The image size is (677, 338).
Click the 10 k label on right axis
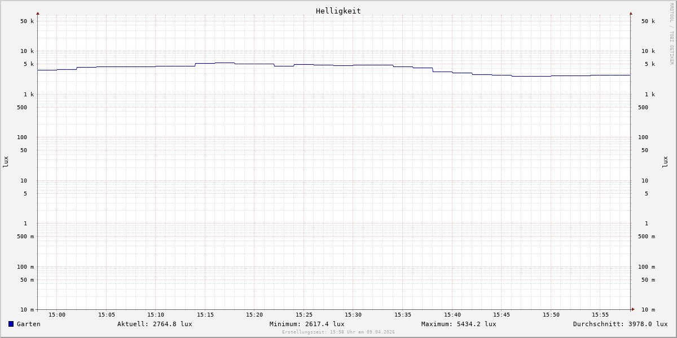[648, 51]
